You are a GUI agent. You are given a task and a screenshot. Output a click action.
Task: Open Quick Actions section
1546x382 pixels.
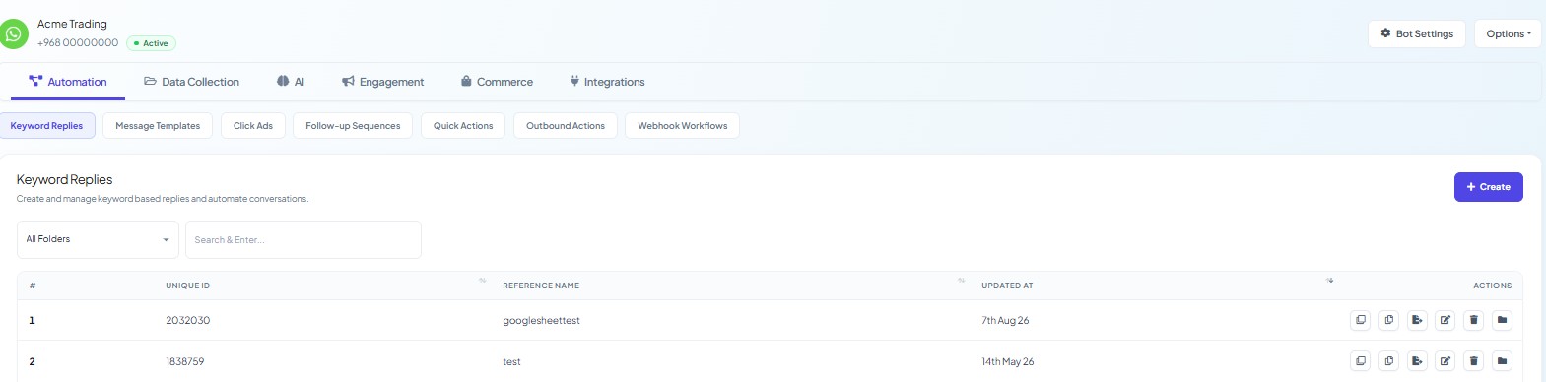coord(463,126)
